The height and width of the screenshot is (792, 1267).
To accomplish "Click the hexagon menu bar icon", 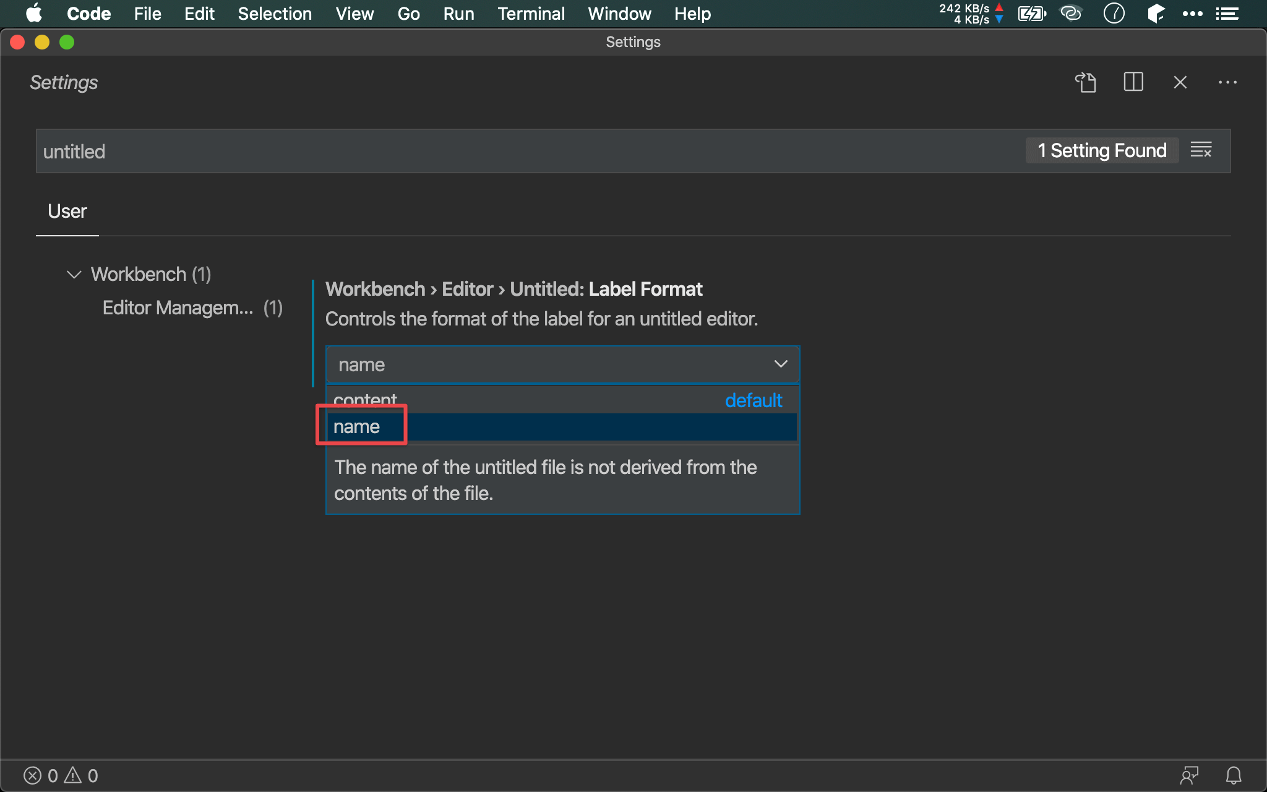I will coord(1156,14).
